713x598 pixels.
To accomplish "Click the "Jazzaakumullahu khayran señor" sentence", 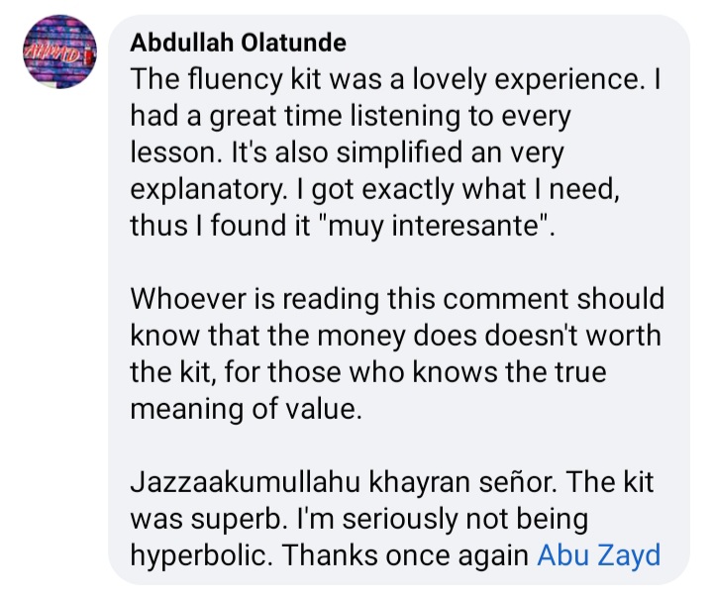I will click(343, 481).
